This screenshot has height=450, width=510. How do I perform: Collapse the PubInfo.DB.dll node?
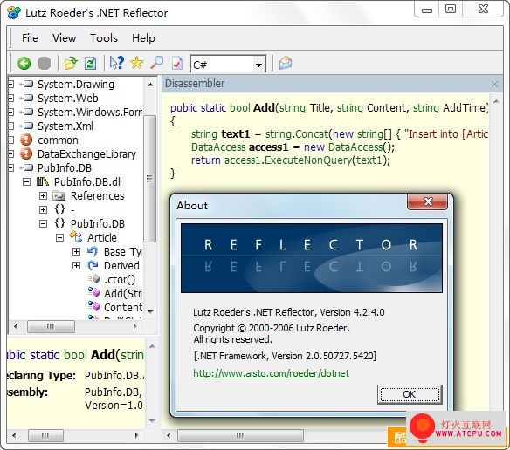(x=27, y=182)
